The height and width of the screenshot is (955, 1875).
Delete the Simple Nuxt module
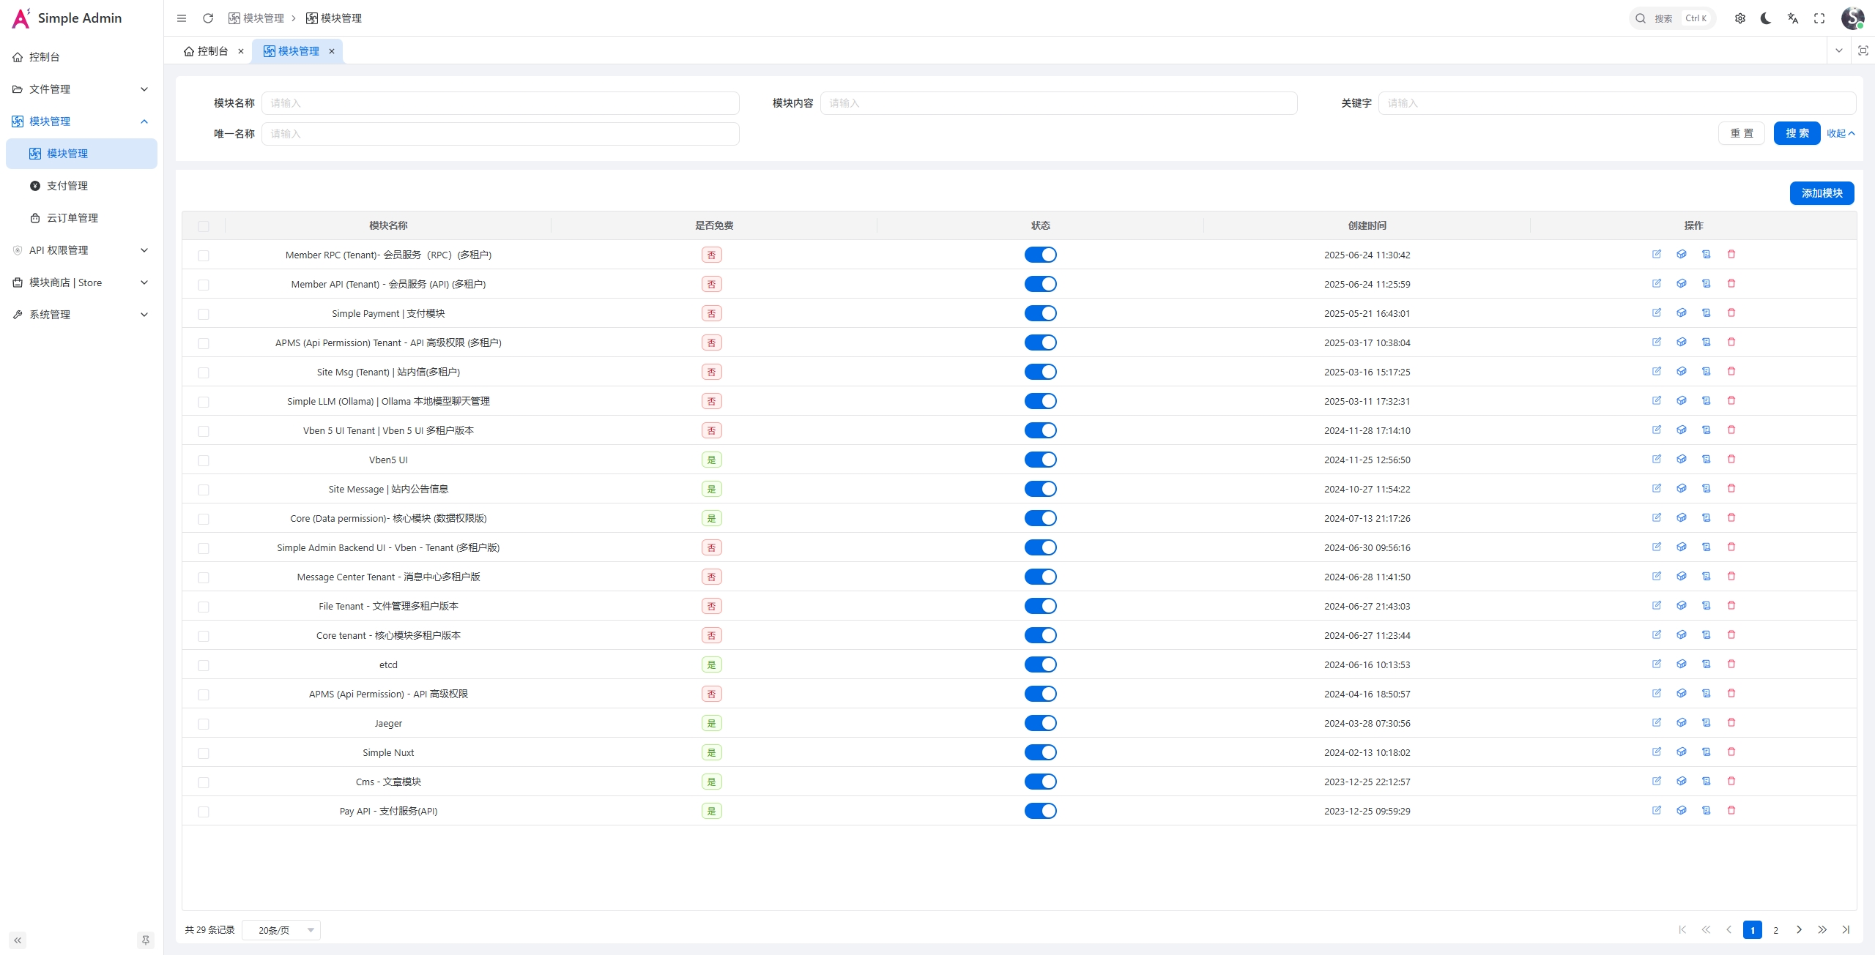tap(1731, 752)
